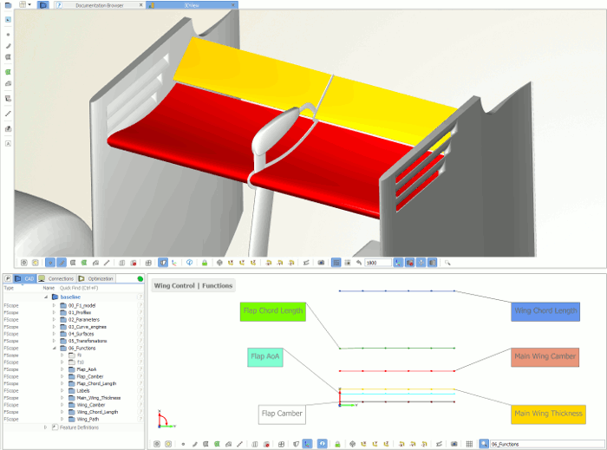This screenshot has width=607, height=450.
Task: Click the lock icon in 3D view toolbar
Action: point(204,262)
